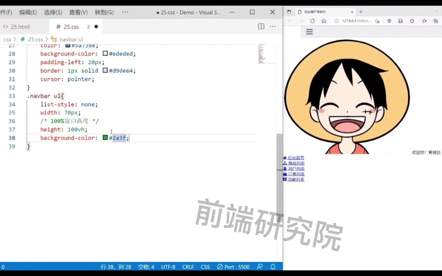Open the 查看(V) menu
This screenshot has height=276, width=442.
pos(78,12)
